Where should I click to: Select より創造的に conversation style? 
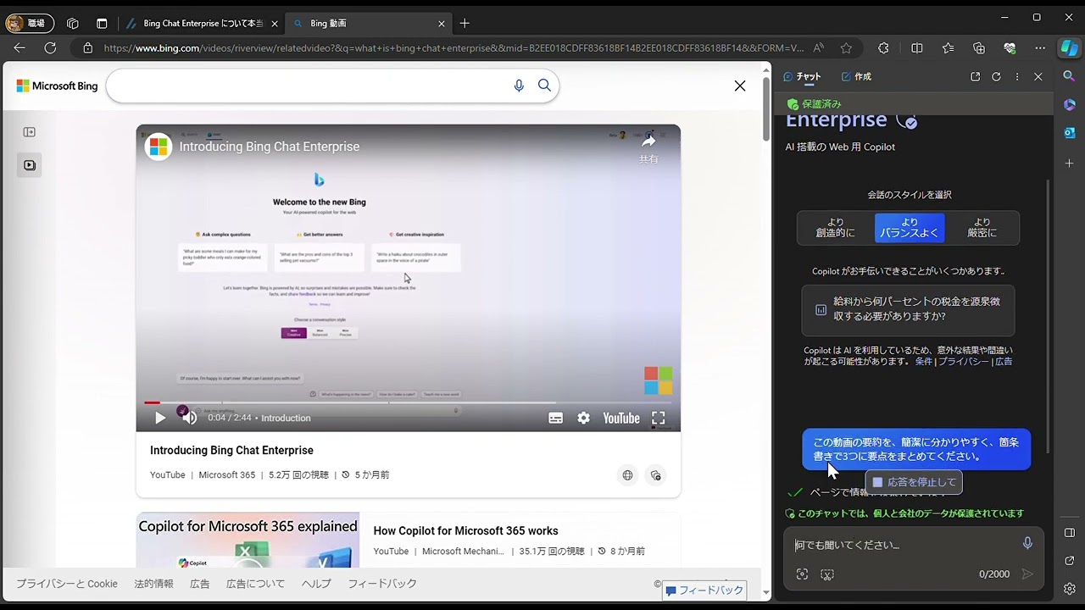(835, 228)
